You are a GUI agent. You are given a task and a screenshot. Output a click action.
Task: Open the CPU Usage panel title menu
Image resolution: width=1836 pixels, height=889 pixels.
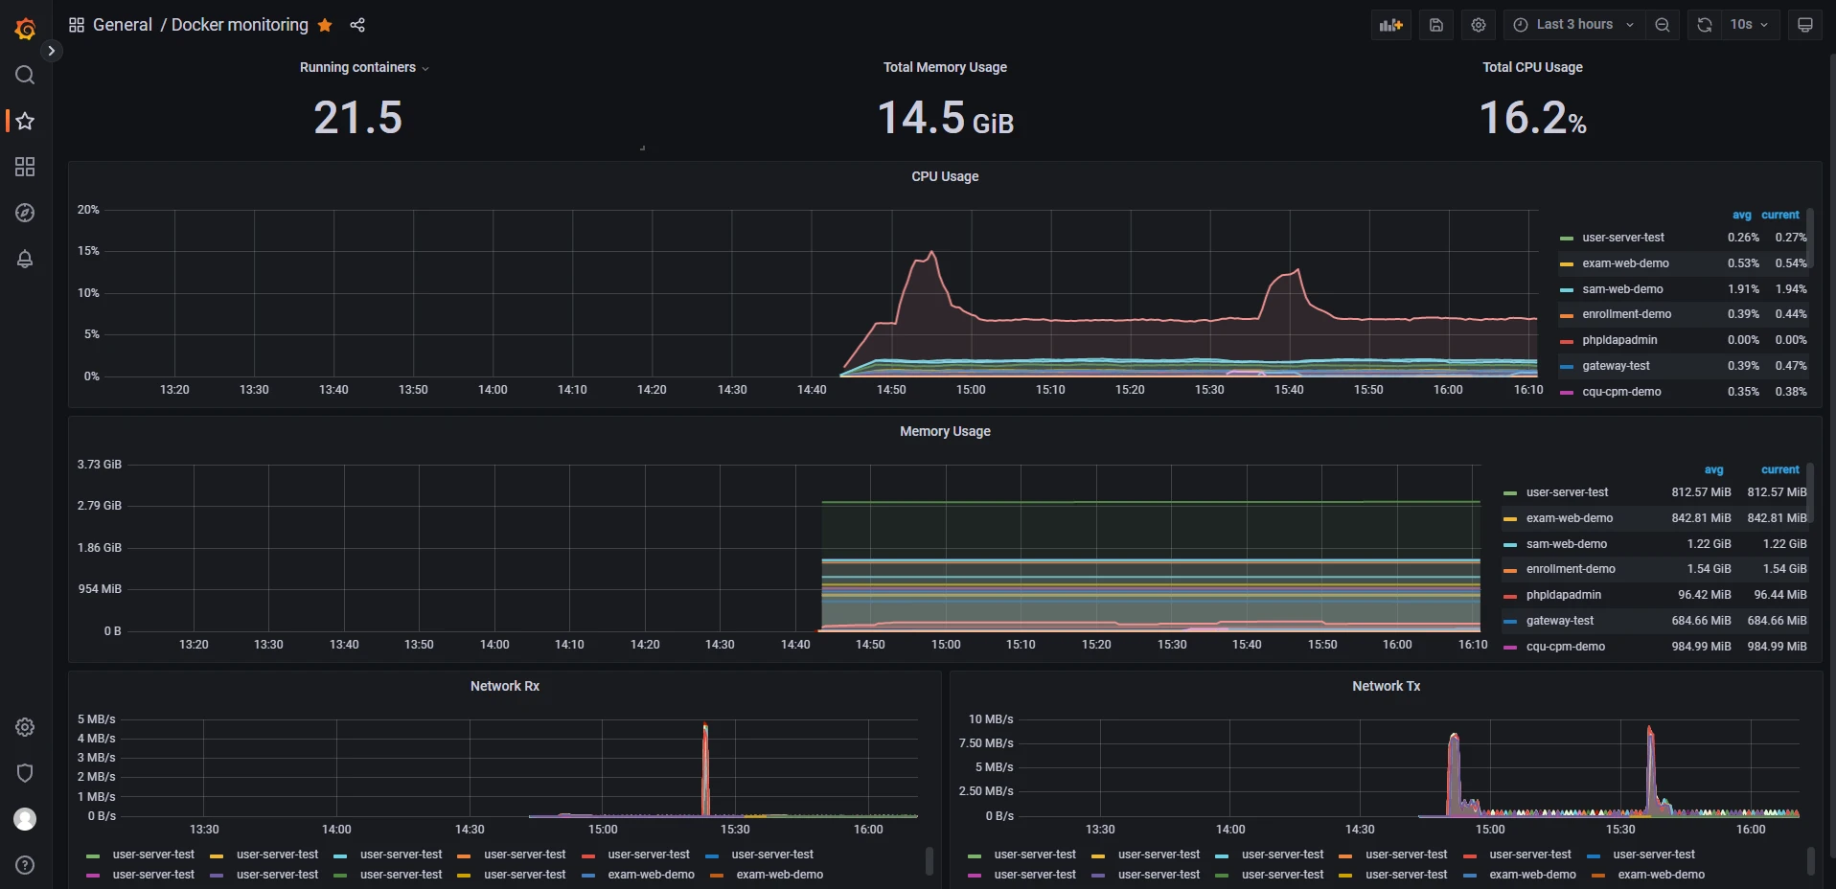pyautogui.click(x=945, y=176)
